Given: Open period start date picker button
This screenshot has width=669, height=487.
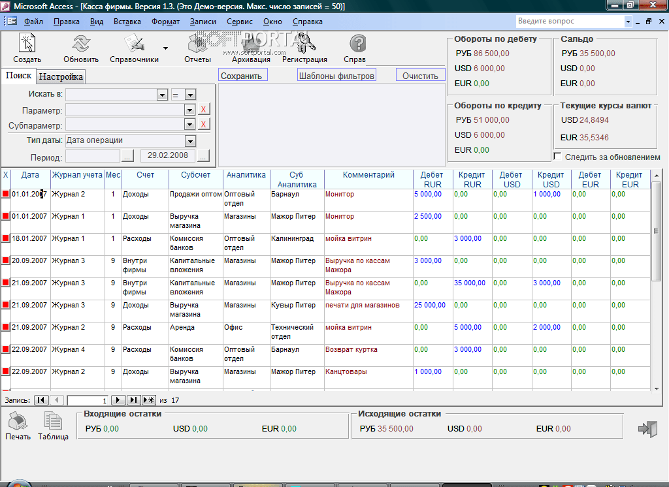Looking at the screenshot, I should point(127,157).
